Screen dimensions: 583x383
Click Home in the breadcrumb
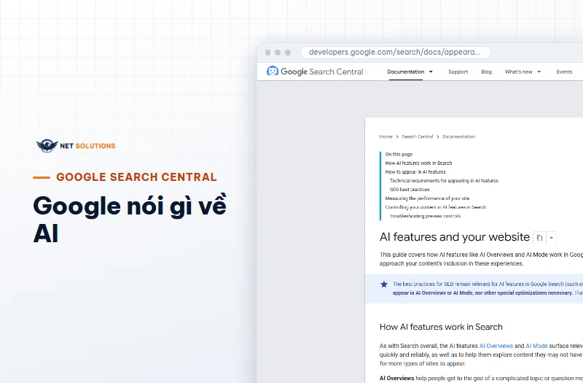tap(386, 136)
